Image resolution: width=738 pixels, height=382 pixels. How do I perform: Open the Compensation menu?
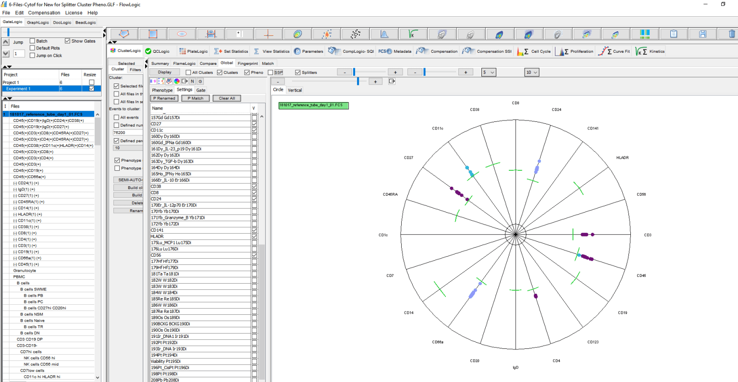[44, 13]
